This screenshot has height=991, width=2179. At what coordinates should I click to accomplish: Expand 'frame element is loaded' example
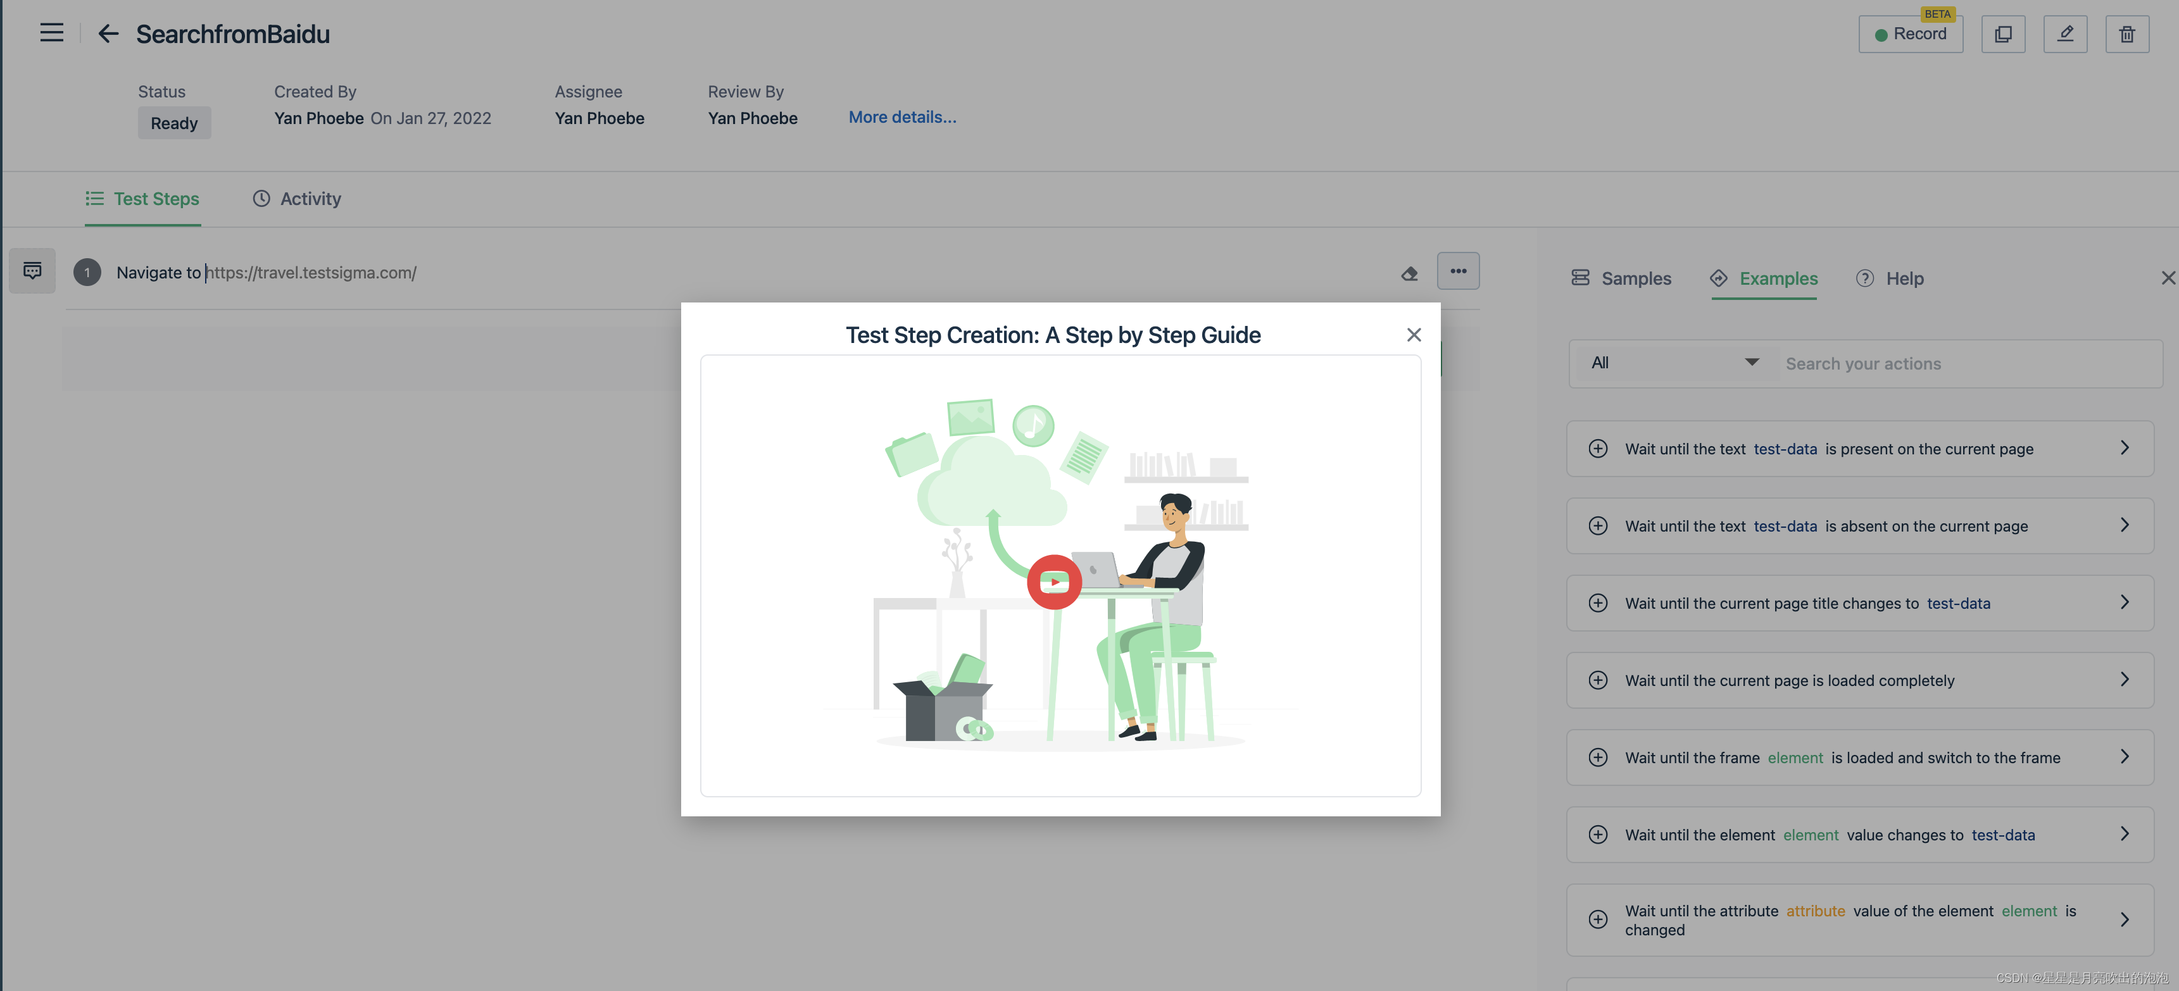[x=2123, y=757]
